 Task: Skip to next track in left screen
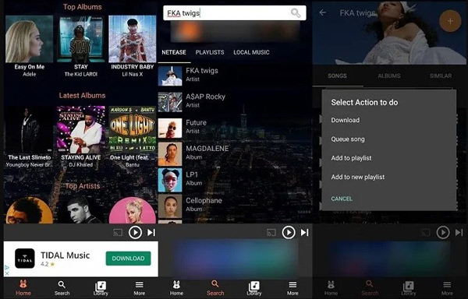(151, 232)
